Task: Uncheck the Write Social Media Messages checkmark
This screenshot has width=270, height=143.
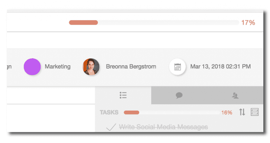Action: click(111, 127)
